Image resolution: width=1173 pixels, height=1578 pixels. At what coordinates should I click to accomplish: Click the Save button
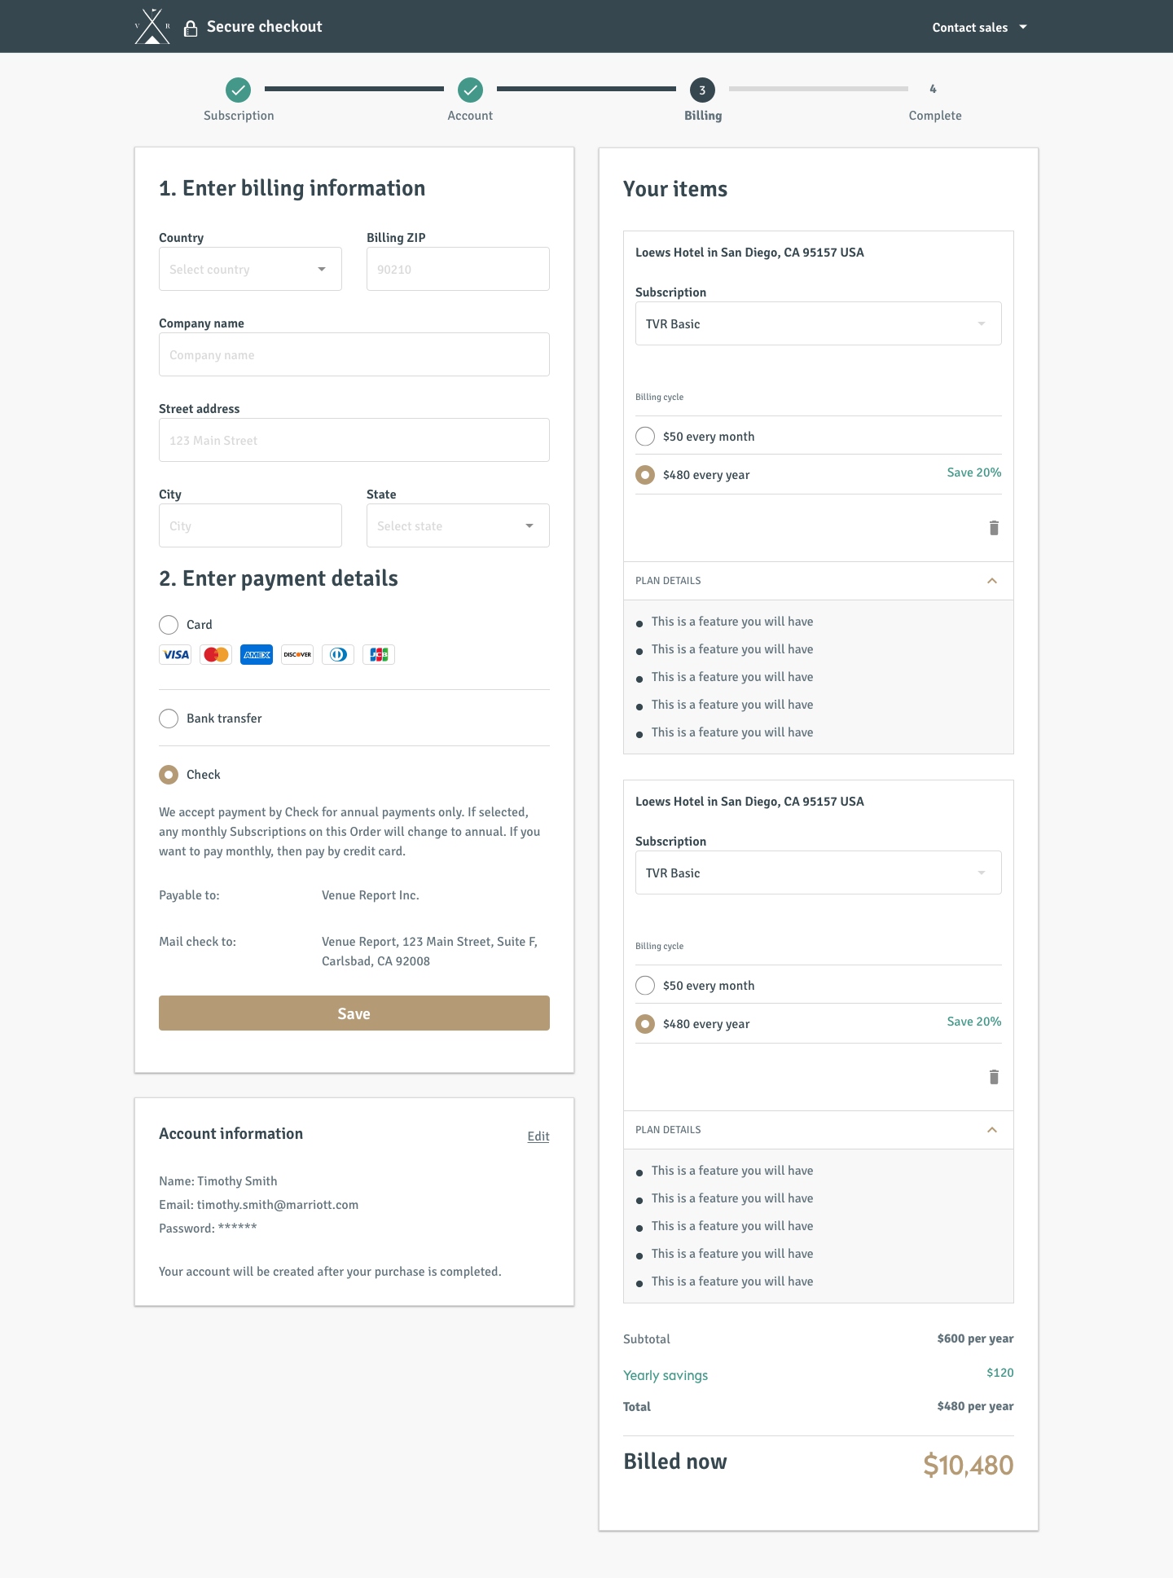click(354, 1013)
